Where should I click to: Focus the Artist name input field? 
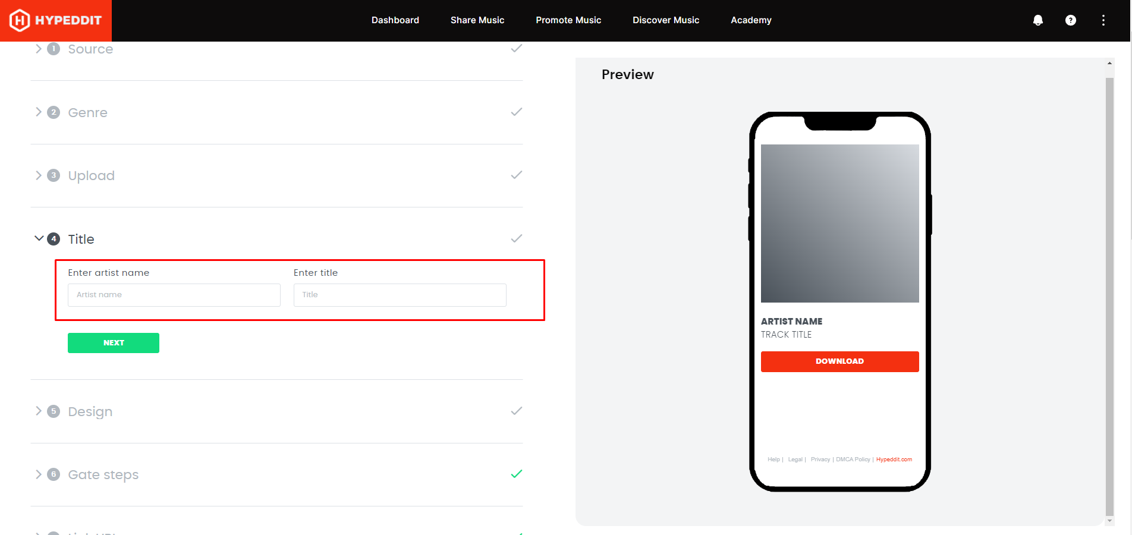pyautogui.click(x=174, y=295)
